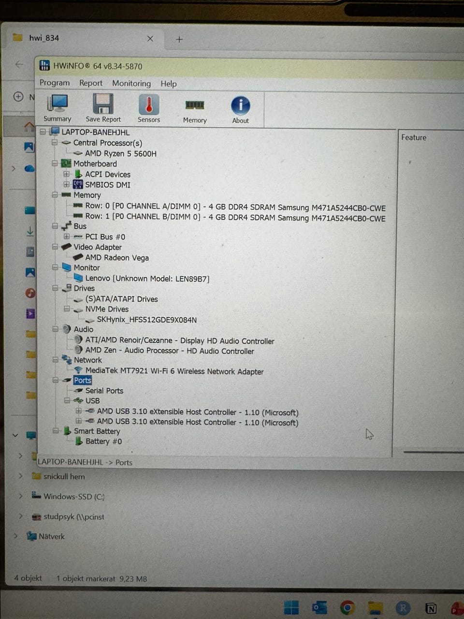The width and height of the screenshot is (464, 619).
Task: Open the Report menu
Action: tap(91, 83)
